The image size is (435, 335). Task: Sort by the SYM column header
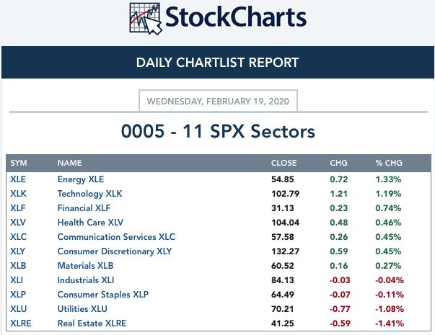tap(19, 163)
